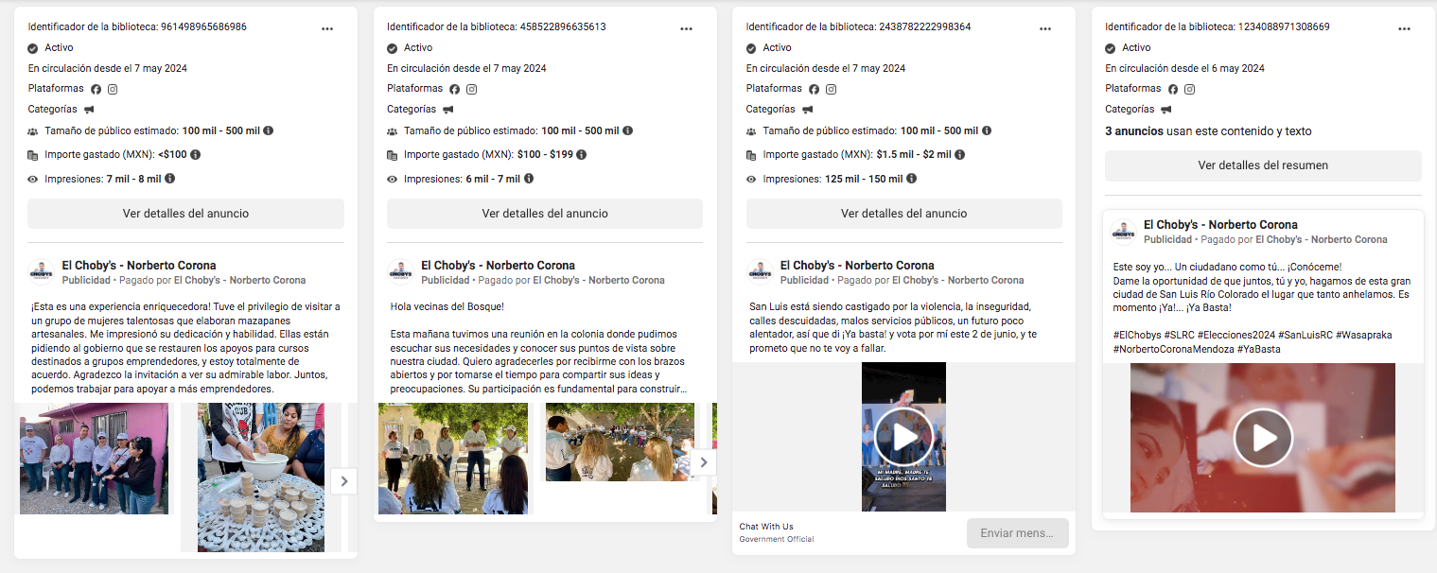Open three-dot menu on ad 1234088971308669
The height and width of the screenshot is (573, 1437).
click(1405, 28)
